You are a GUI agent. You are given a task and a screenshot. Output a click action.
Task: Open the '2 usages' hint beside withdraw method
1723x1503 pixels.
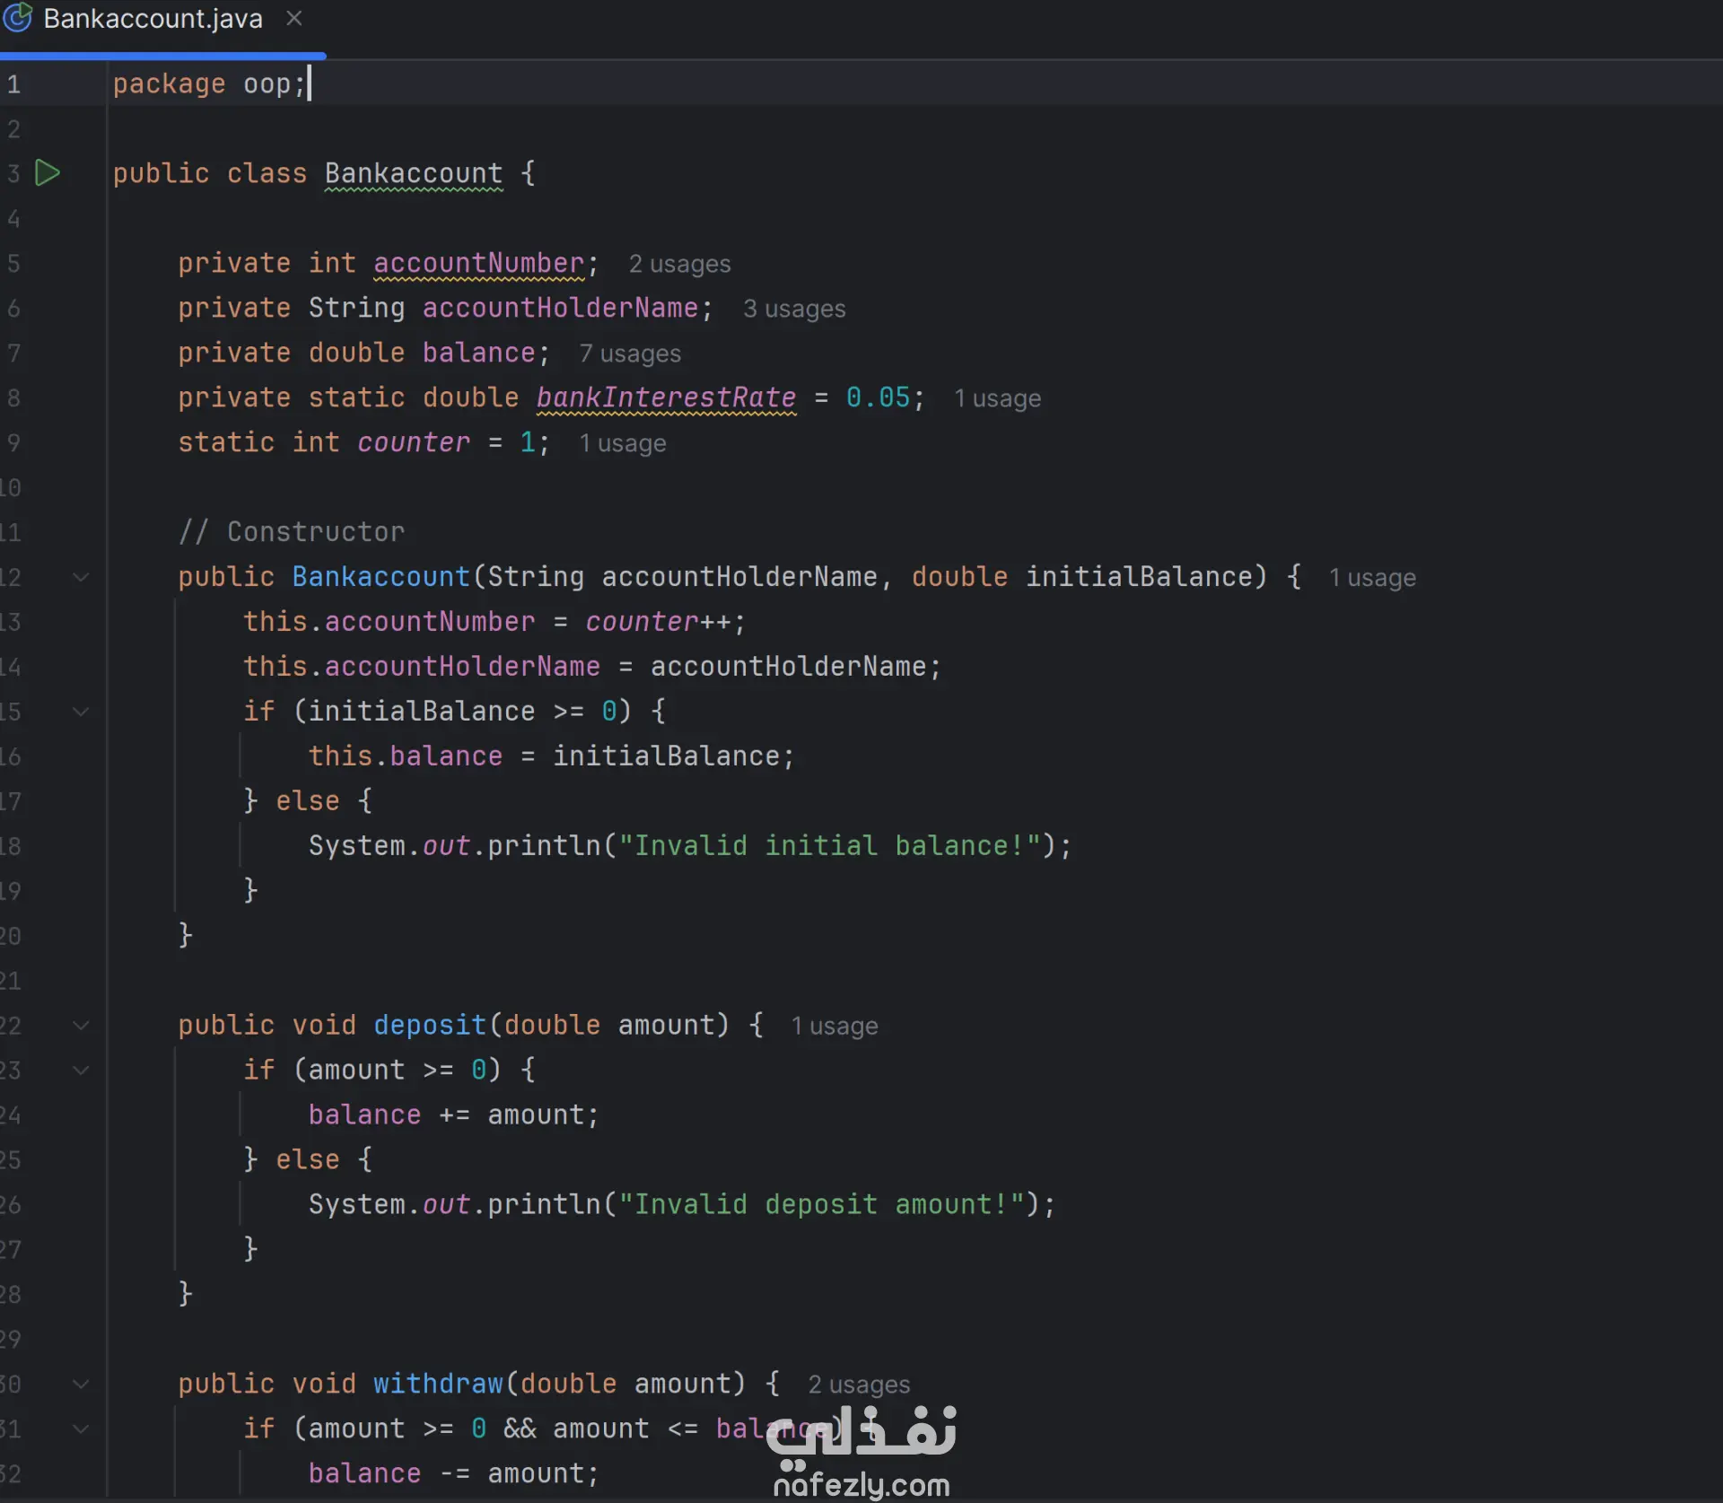(858, 1385)
